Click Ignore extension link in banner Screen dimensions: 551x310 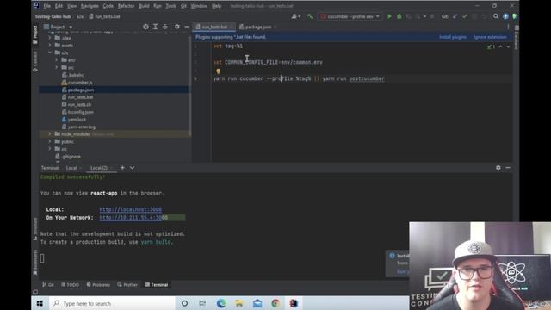[490, 37]
